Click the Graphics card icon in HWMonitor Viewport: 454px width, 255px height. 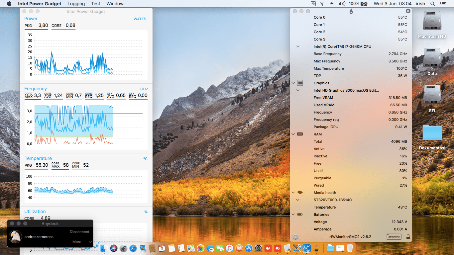[x=300, y=83]
